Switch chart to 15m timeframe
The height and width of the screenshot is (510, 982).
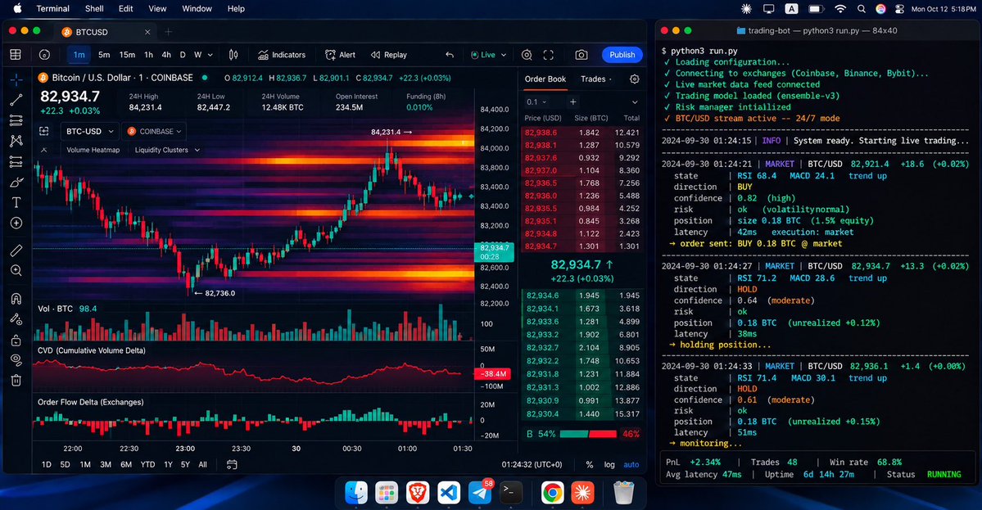127,55
